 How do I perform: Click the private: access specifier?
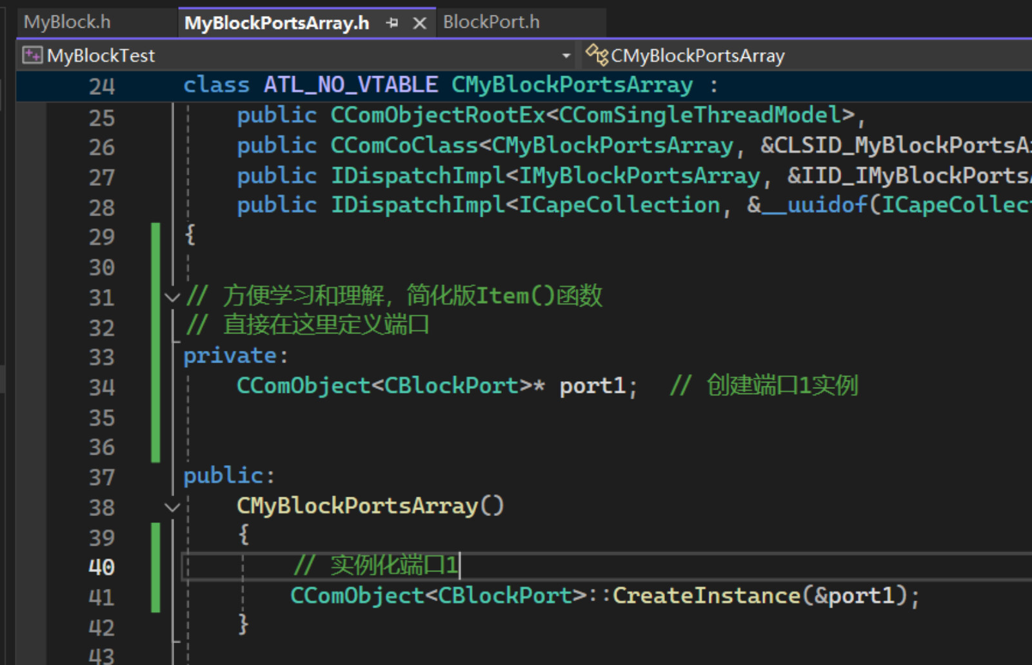point(235,356)
